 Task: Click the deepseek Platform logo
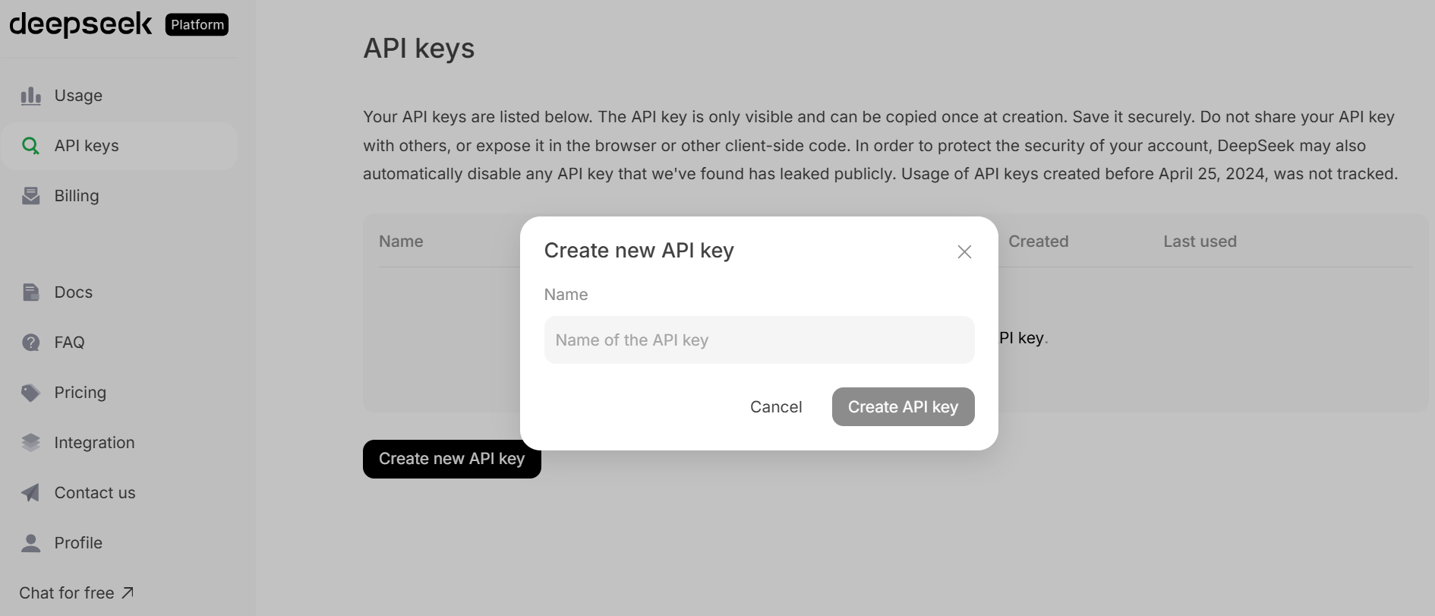[x=118, y=24]
